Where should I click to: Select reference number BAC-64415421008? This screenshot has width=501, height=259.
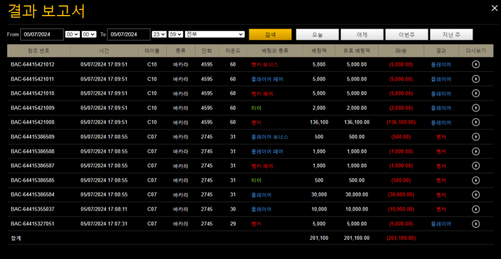(x=32, y=122)
